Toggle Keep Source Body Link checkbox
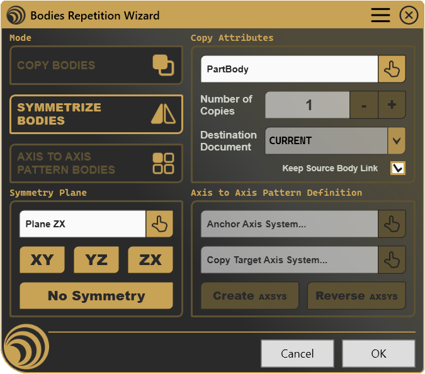This screenshot has height=374, width=425. click(398, 168)
